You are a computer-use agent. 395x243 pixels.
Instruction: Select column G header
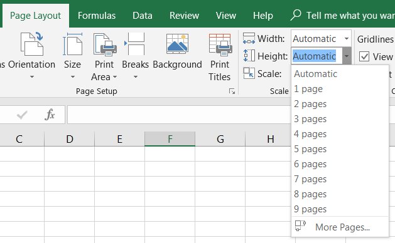click(220, 139)
